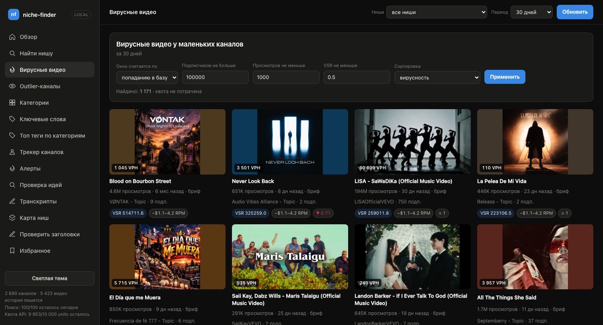Open Blood on Bourbon Street thumbnail
This screenshot has height=325, width=603.
coord(167,142)
